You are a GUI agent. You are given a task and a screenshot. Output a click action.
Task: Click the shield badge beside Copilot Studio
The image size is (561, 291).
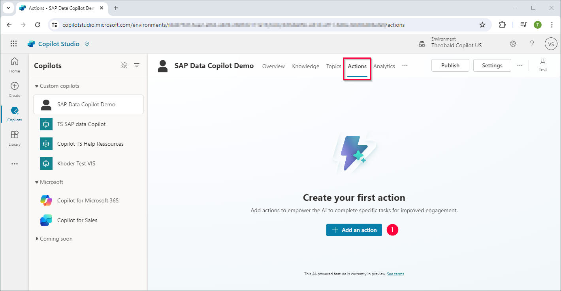87,44
